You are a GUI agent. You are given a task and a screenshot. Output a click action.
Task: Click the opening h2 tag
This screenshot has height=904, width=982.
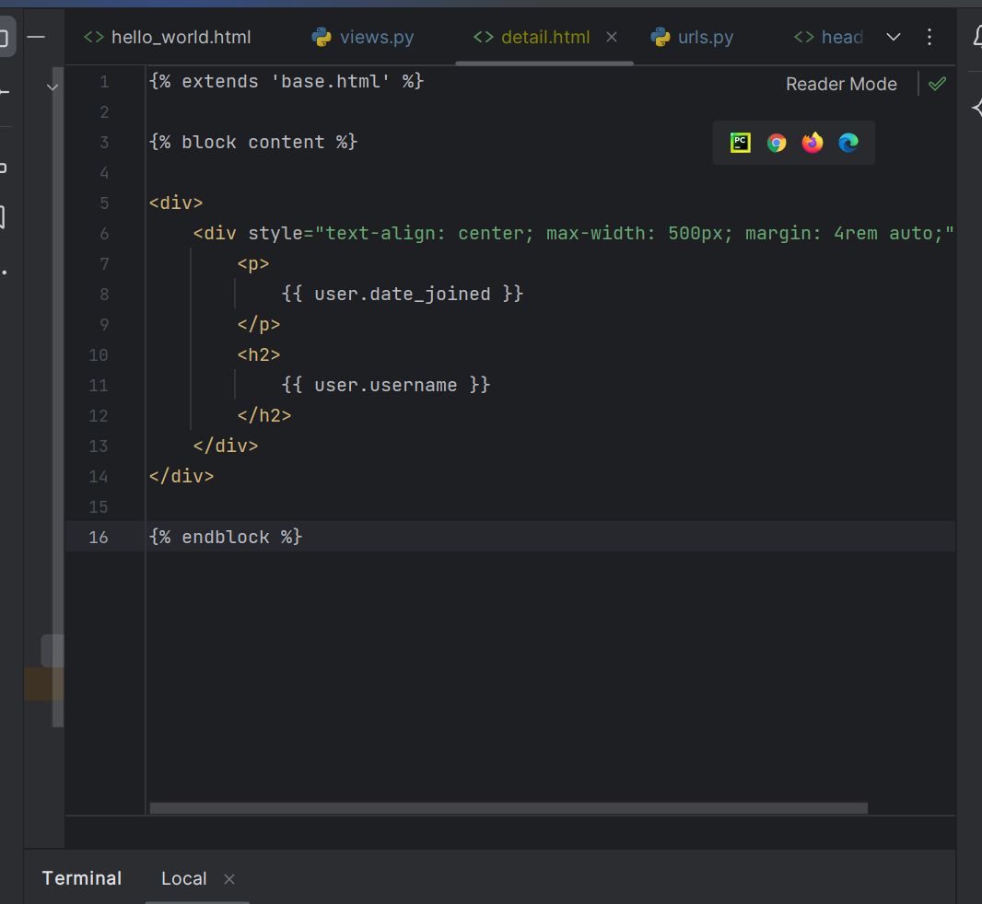[259, 355]
